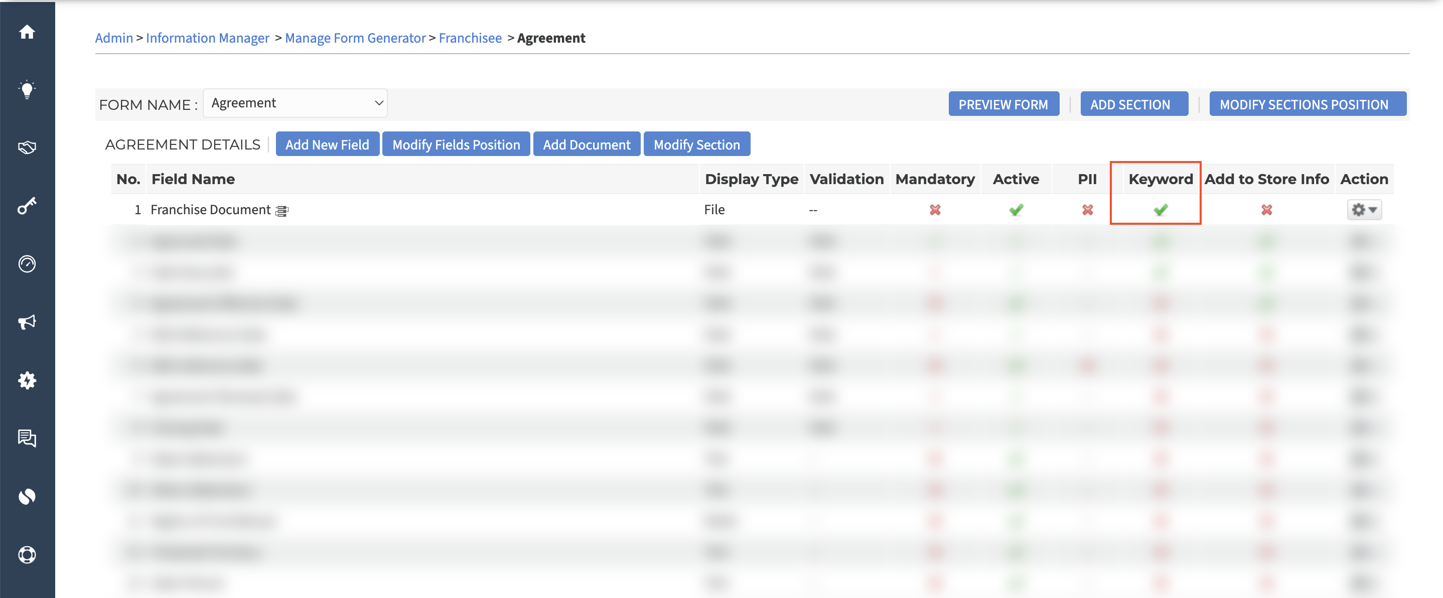Viewport: 1443px width, 598px height.
Task: Open the chat messages sidebar icon
Action: tap(27, 438)
